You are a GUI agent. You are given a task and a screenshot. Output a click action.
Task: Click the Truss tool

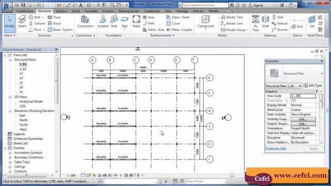pos(54,17)
